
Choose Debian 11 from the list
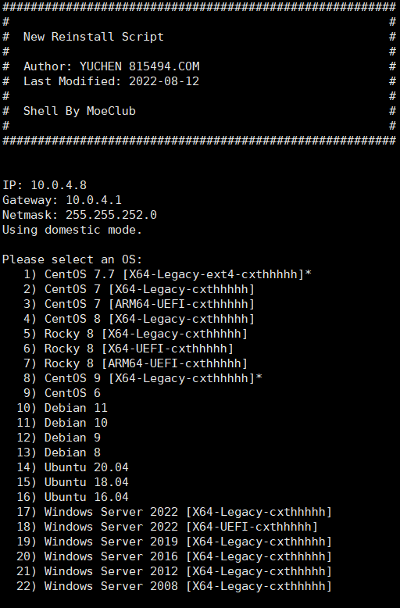point(62,408)
